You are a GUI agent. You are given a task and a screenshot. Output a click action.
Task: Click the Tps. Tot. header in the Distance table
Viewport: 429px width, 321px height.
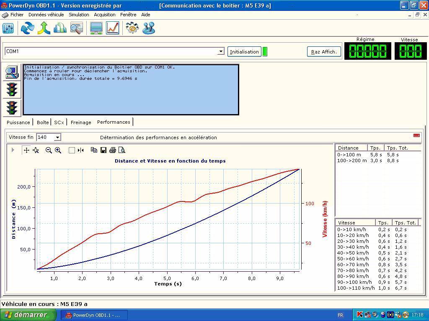(403, 148)
